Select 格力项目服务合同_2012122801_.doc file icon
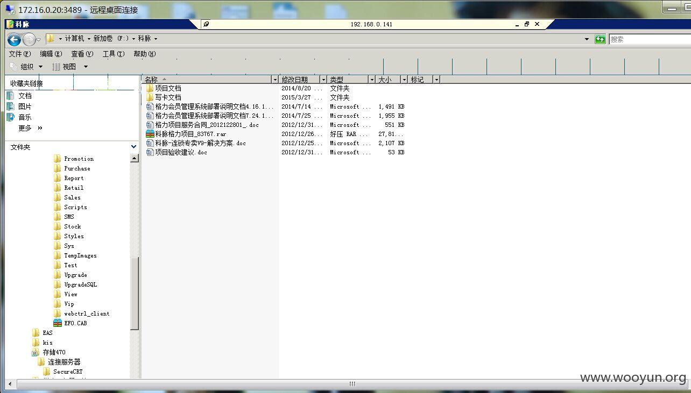Image resolution: width=691 pixels, height=393 pixels. click(x=150, y=125)
